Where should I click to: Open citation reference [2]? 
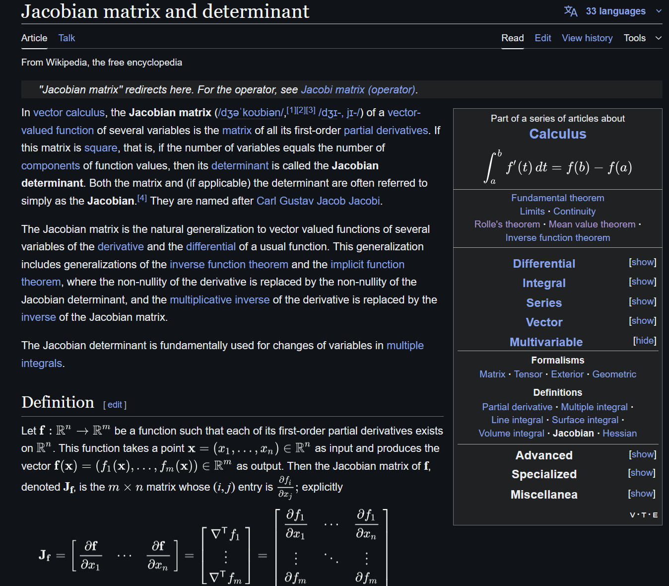(301, 110)
